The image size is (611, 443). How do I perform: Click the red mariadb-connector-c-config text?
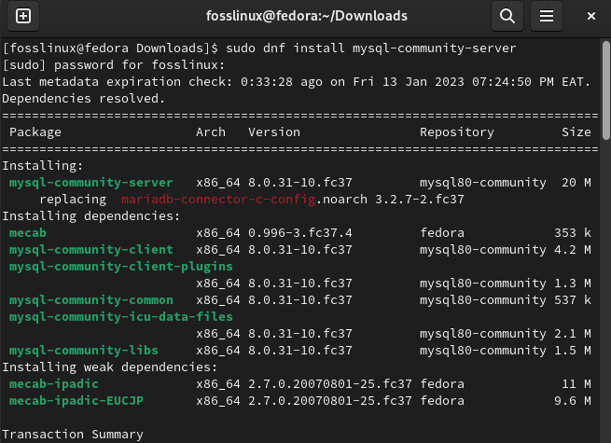(218, 200)
